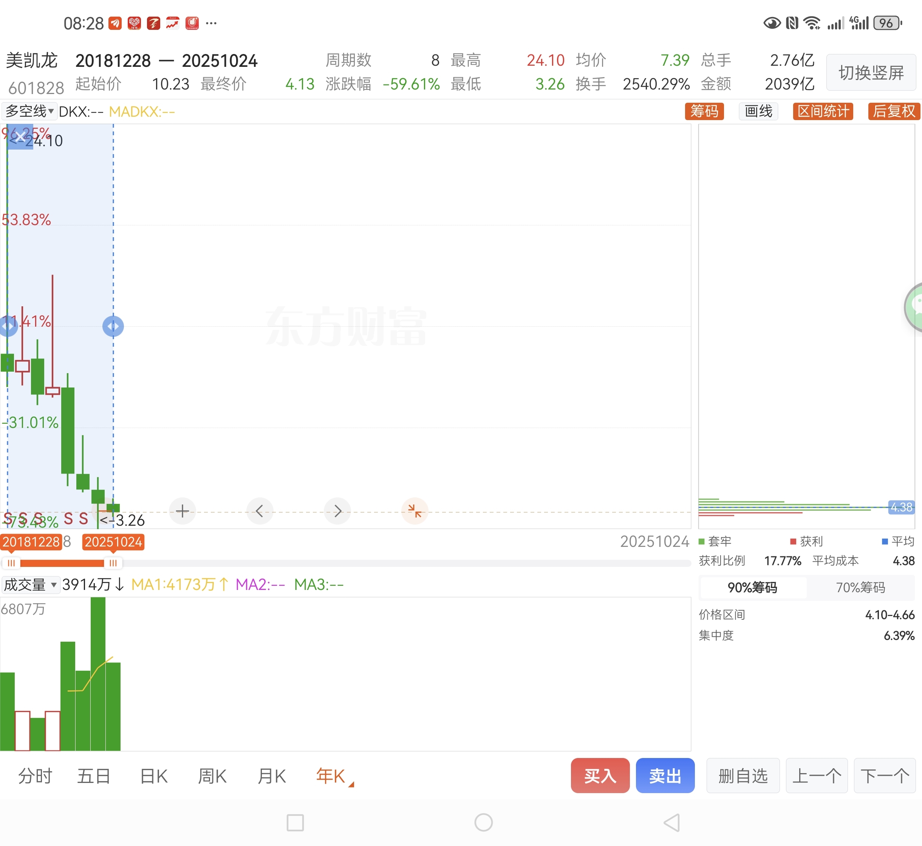Tap the Android back navigation triangle
The width and height of the screenshot is (922, 846).
click(x=672, y=823)
